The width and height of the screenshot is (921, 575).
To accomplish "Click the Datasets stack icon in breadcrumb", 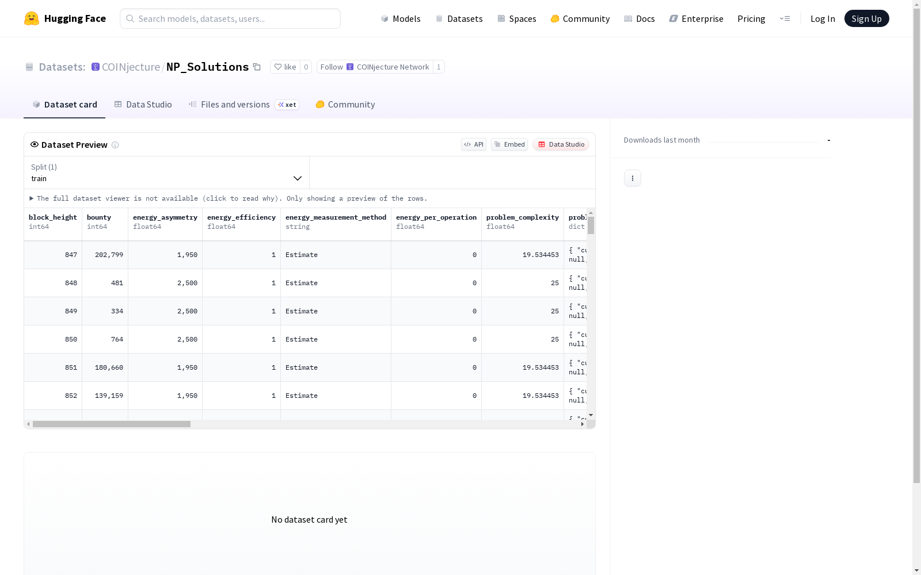I will coord(29,67).
